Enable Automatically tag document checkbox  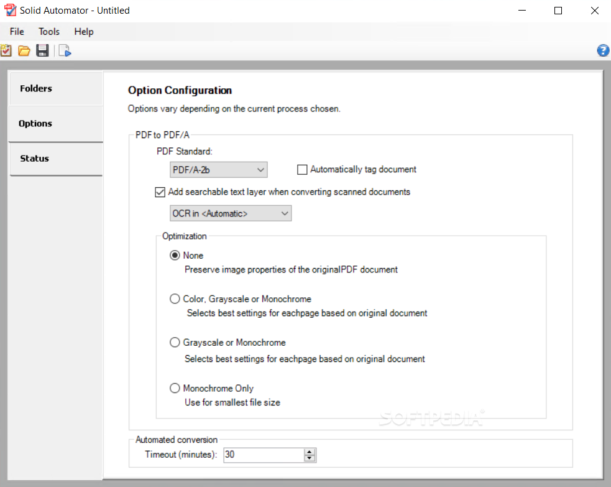pyautogui.click(x=302, y=170)
